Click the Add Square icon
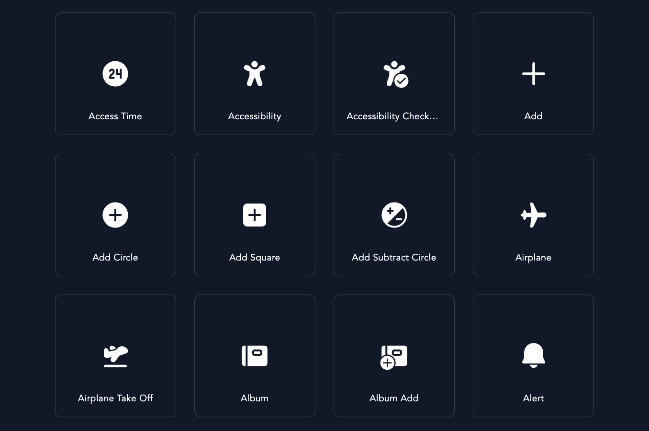The image size is (649, 431). click(x=255, y=215)
